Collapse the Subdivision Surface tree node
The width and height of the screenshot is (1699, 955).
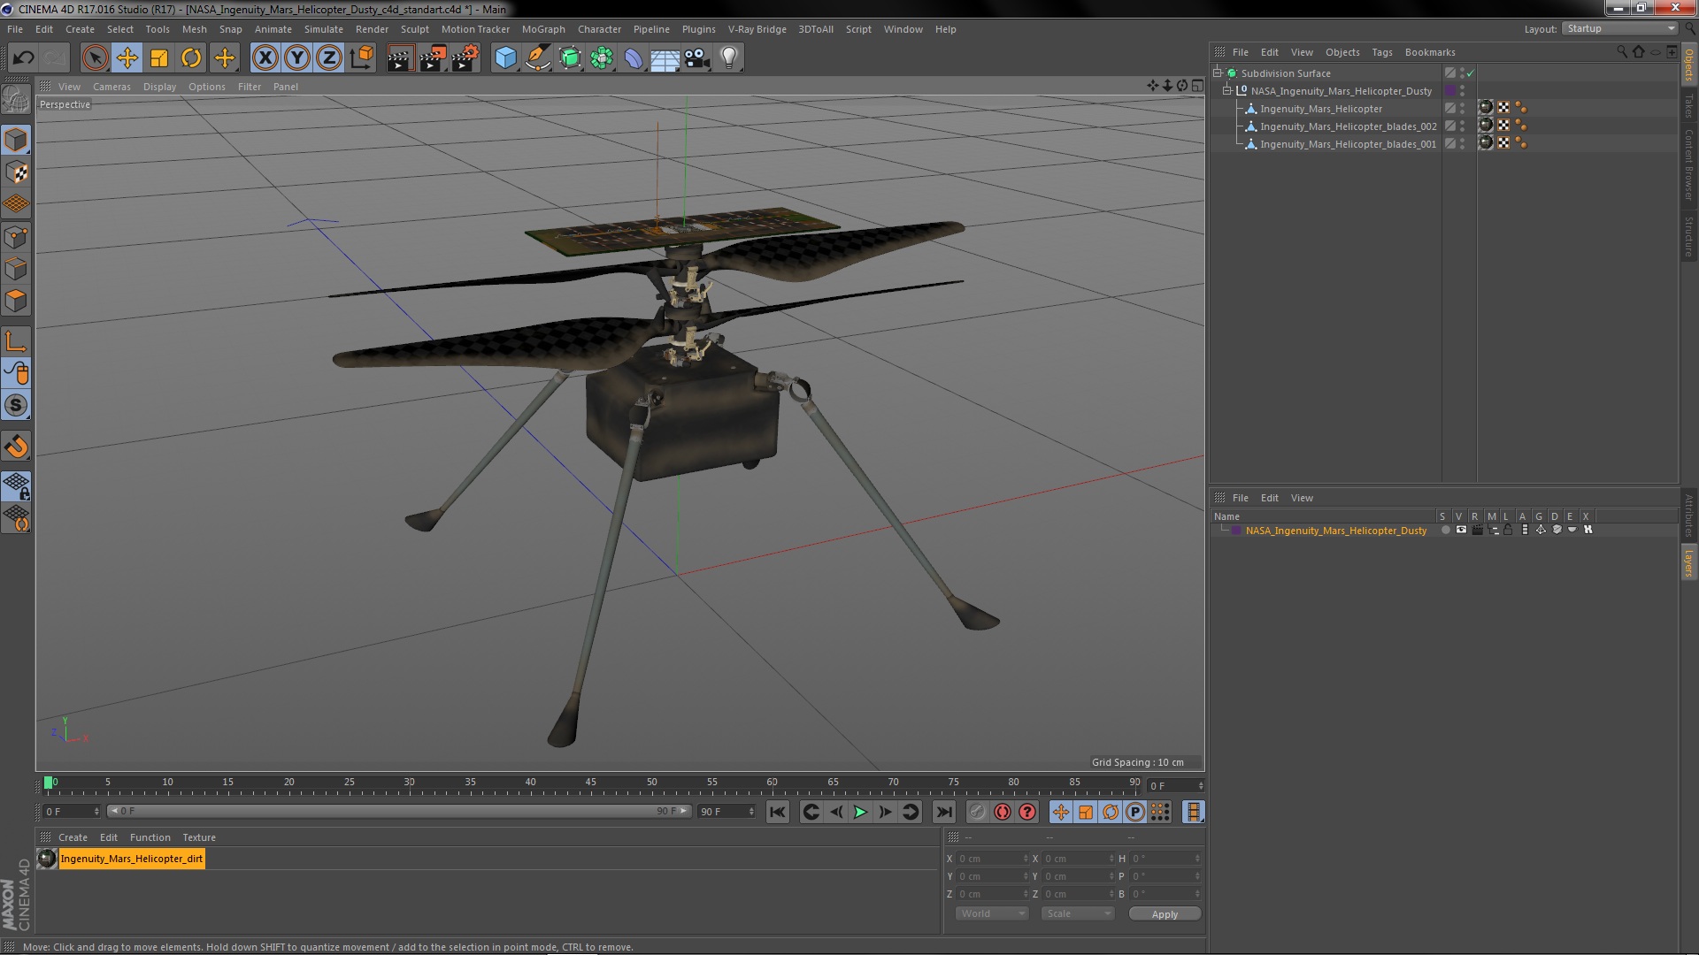[x=1218, y=73]
